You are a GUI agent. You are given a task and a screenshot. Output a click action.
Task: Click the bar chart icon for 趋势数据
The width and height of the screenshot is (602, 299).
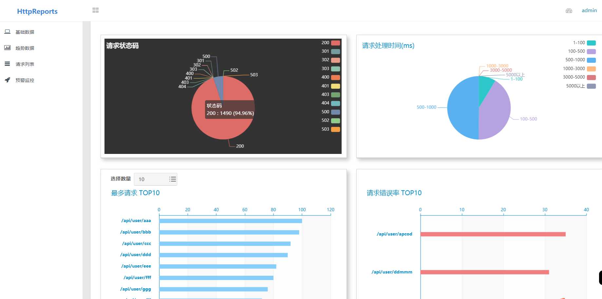tap(7, 48)
